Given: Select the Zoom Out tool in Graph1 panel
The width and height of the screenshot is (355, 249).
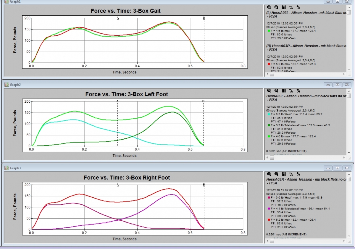Looking at the screenshot, I should click(x=276, y=7).
